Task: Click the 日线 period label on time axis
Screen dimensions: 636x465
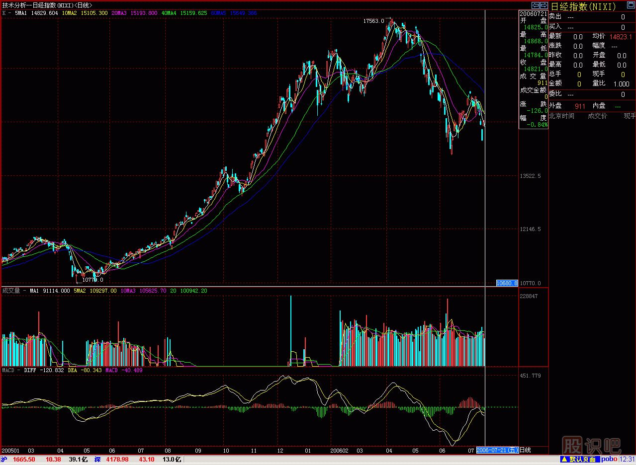Action: [525, 450]
